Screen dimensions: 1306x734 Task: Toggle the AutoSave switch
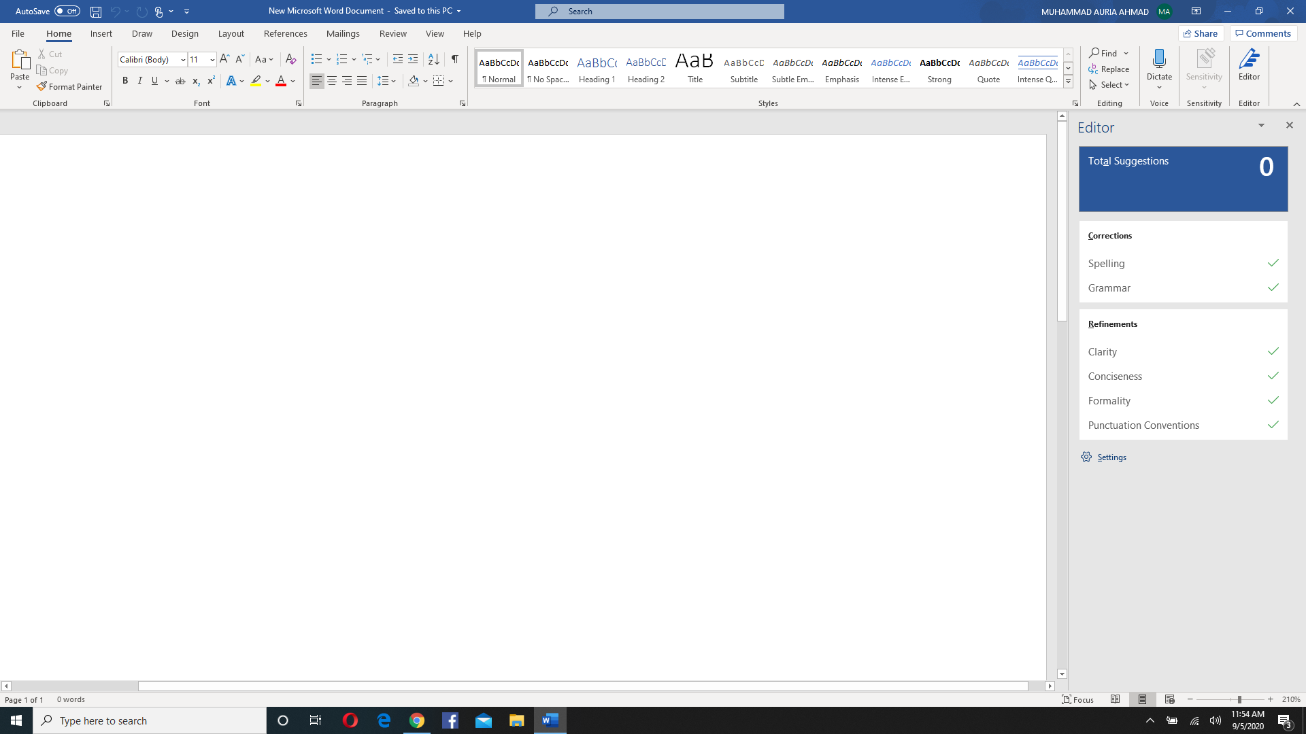click(67, 11)
